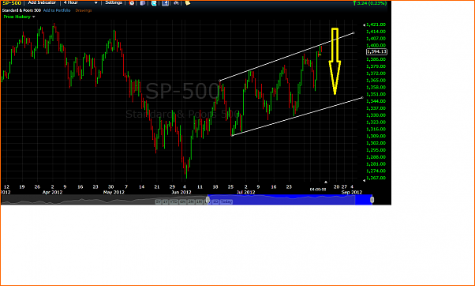Click the blue selected range in navigator
475x286 pixels.
tap(290, 199)
